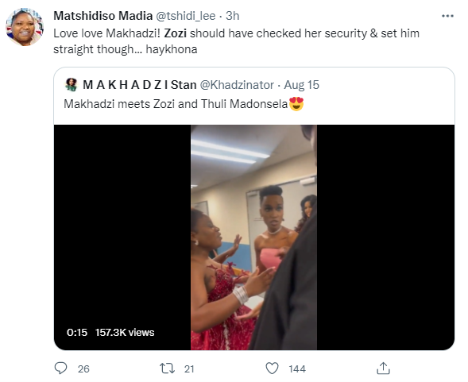Click the reply speech bubble icon
The image size is (468, 382).
pyautogui.click(x=61, y=368)
